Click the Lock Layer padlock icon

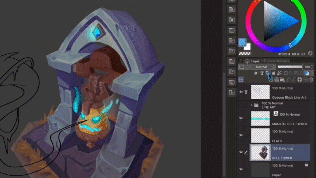pos(274,73)
